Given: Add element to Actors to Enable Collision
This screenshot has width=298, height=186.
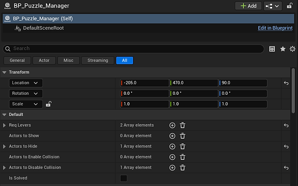Looking at the screenshot, I should [x=172, y=157].
